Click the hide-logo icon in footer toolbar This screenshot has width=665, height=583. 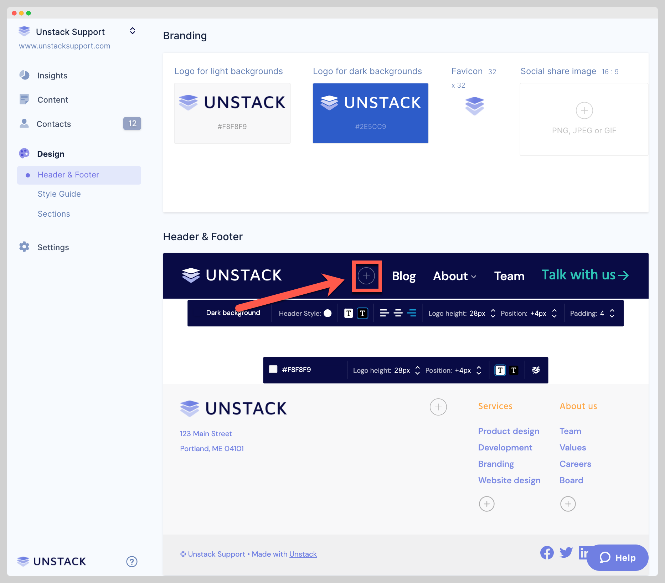click(536, 370)
